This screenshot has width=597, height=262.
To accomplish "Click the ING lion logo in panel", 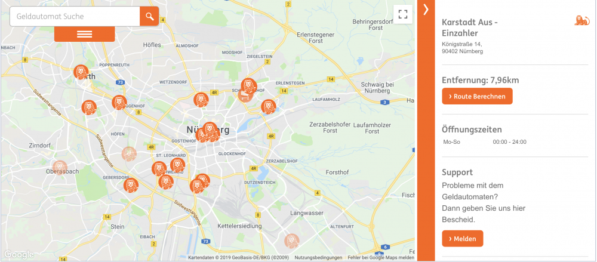I will coord(581,20).
